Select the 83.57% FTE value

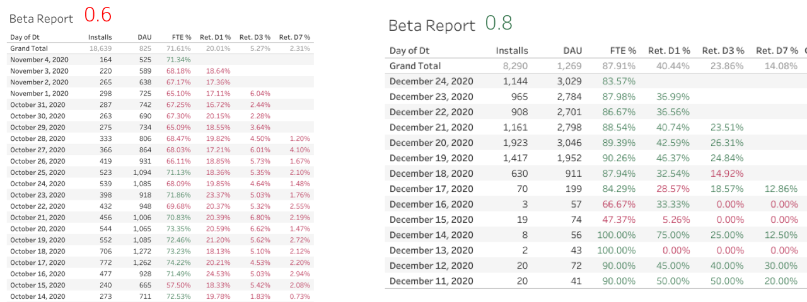pyautogui.click(x=618, y=81)
